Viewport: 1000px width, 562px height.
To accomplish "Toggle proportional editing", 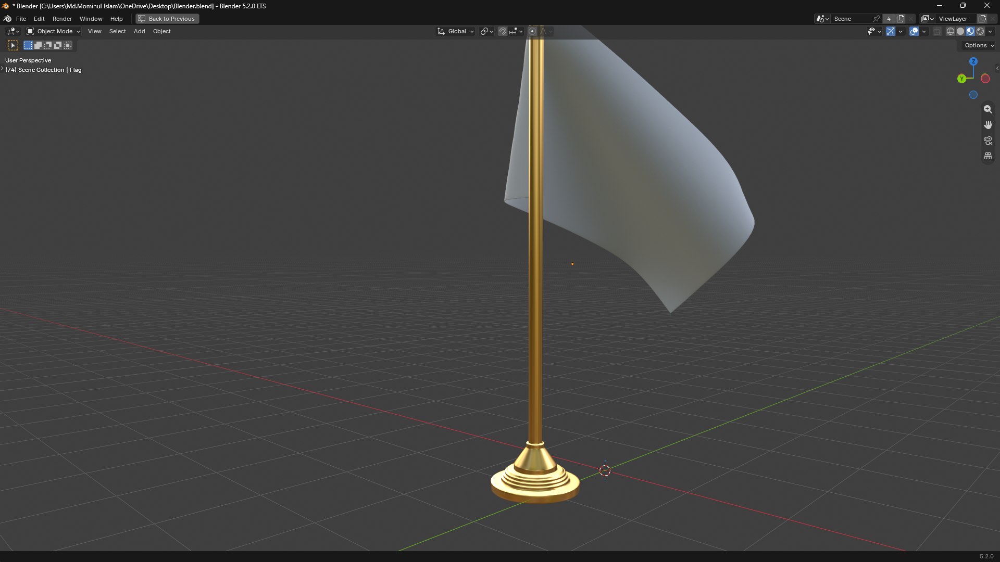I will [532, 31].
